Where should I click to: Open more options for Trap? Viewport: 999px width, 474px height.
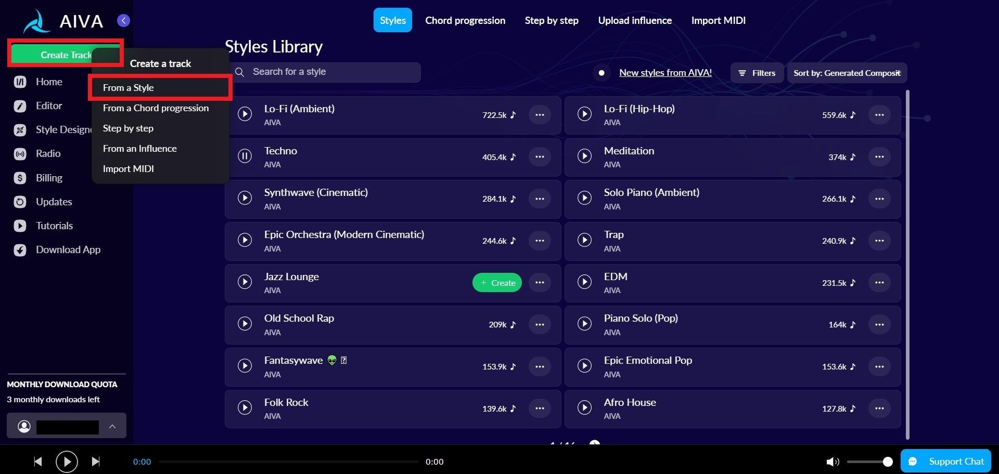click(x=879, y=240)
